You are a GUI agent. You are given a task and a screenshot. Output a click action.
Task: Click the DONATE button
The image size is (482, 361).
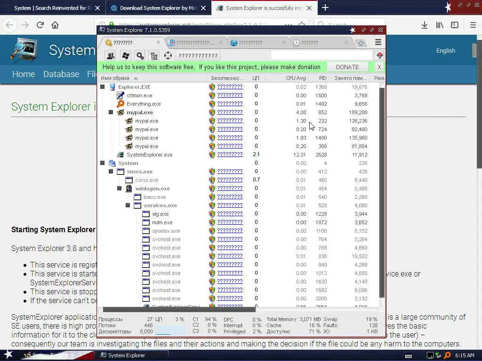click(x=347, y=67)
